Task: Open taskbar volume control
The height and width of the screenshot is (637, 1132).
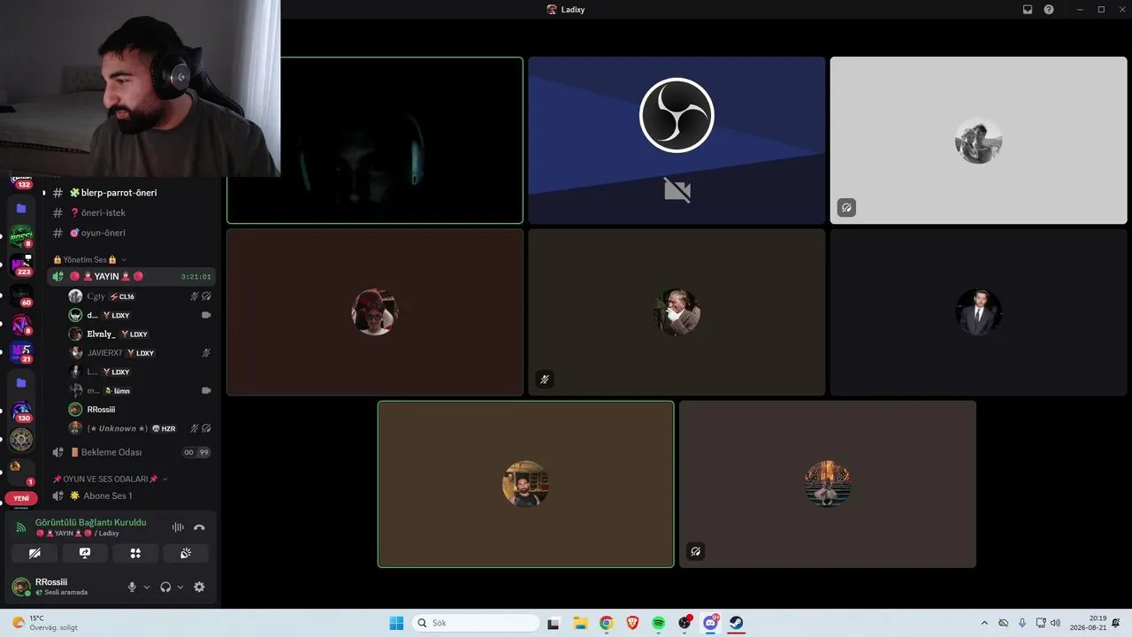Action: 1055,623
